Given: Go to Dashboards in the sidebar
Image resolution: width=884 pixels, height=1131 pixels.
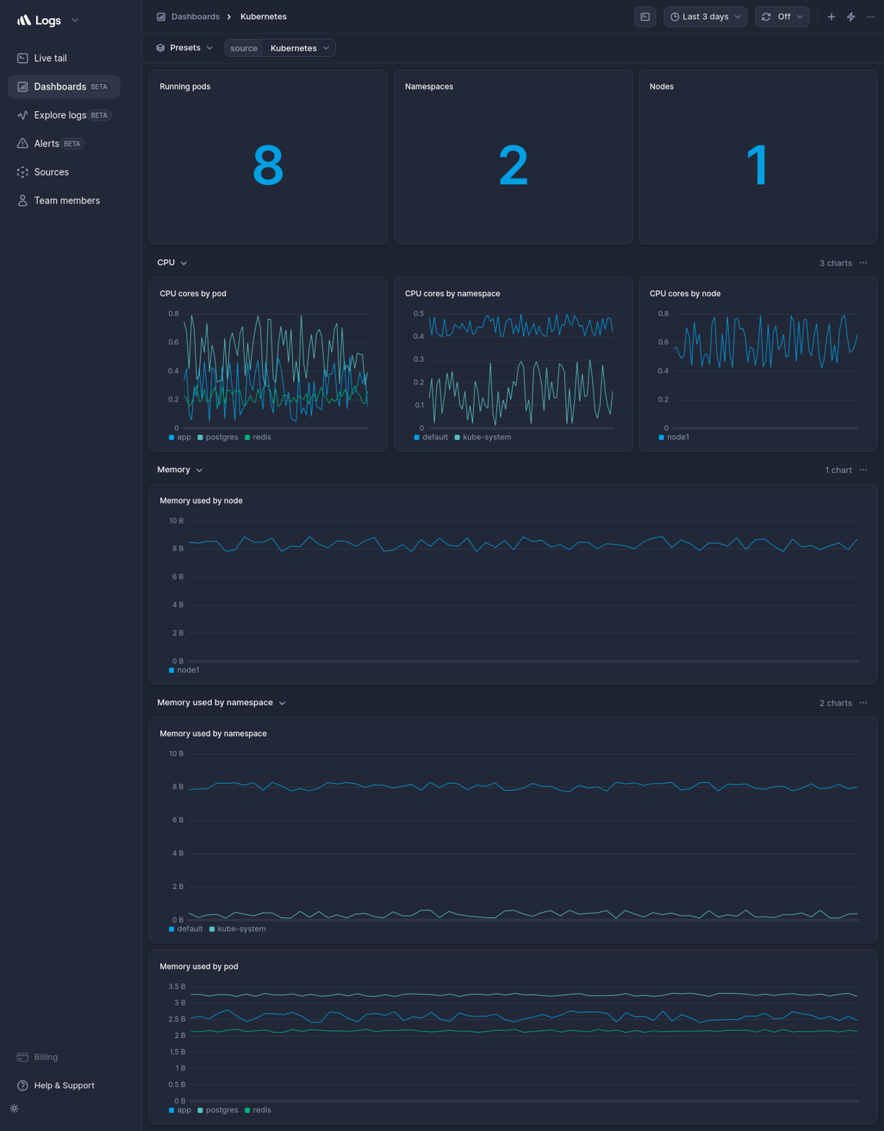Looking at the screenshot, I should pyautogui.click(x=64, y=87).
